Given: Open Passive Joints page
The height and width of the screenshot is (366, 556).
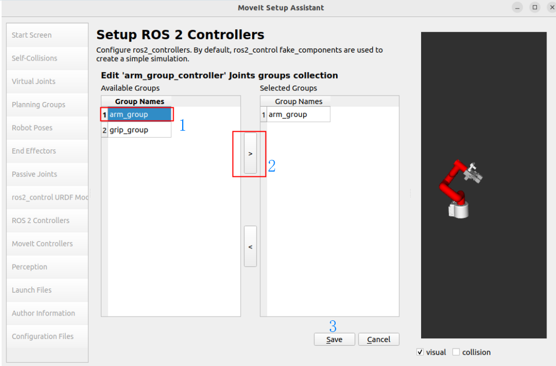Looking at the screenshot, I should (47, 174).
